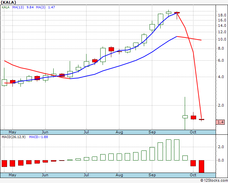This screenshot has width=228, height=183.
Task: Select the MA(13) legend label
Action: tap(18, 7)
